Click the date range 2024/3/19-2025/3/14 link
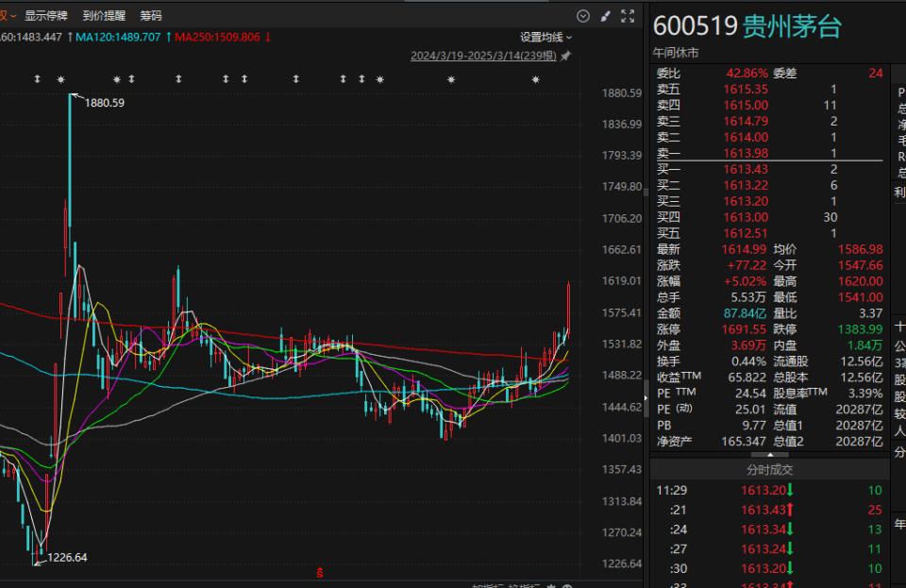 (483, 56)
